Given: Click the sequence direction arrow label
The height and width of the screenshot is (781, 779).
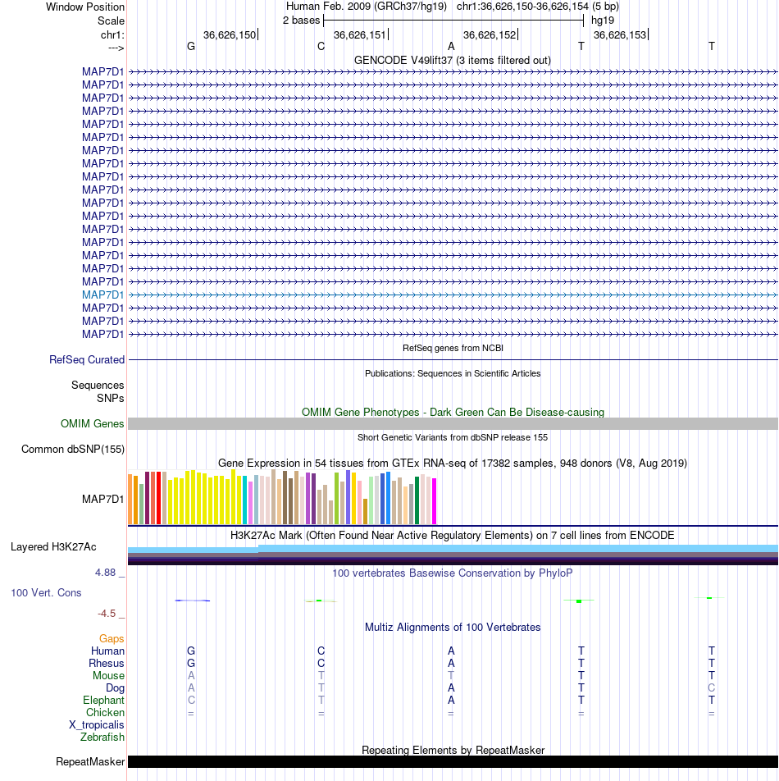Looking at the screenshot, I should (116, 48).
